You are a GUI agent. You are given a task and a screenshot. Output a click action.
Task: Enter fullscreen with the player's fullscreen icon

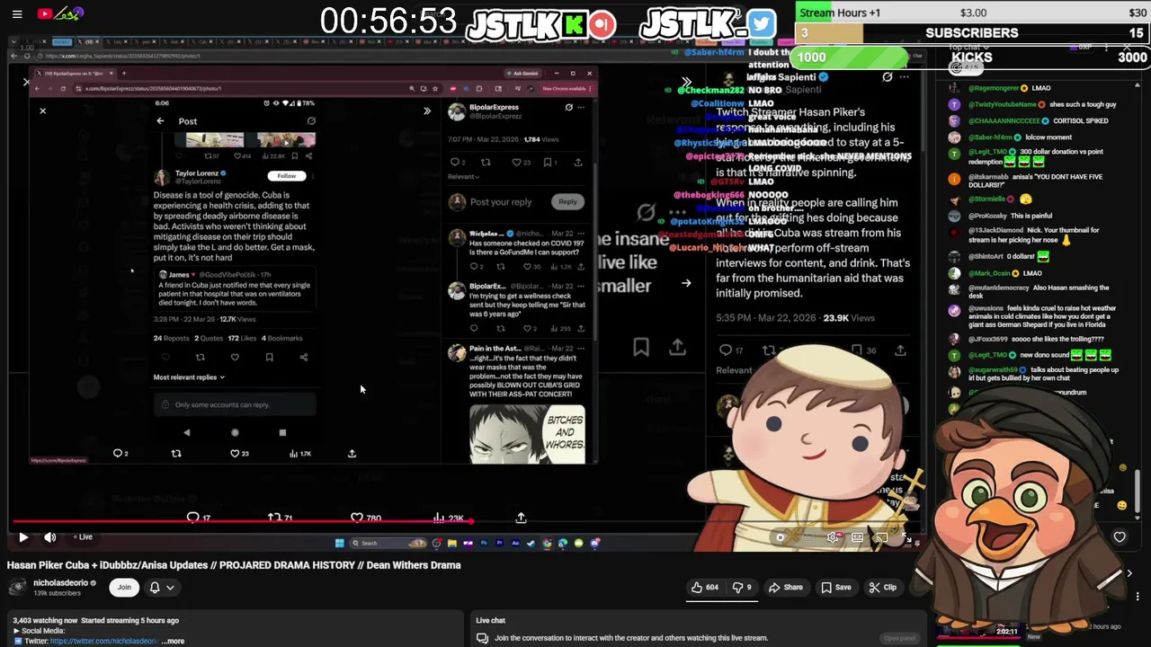tap(906, 538)
